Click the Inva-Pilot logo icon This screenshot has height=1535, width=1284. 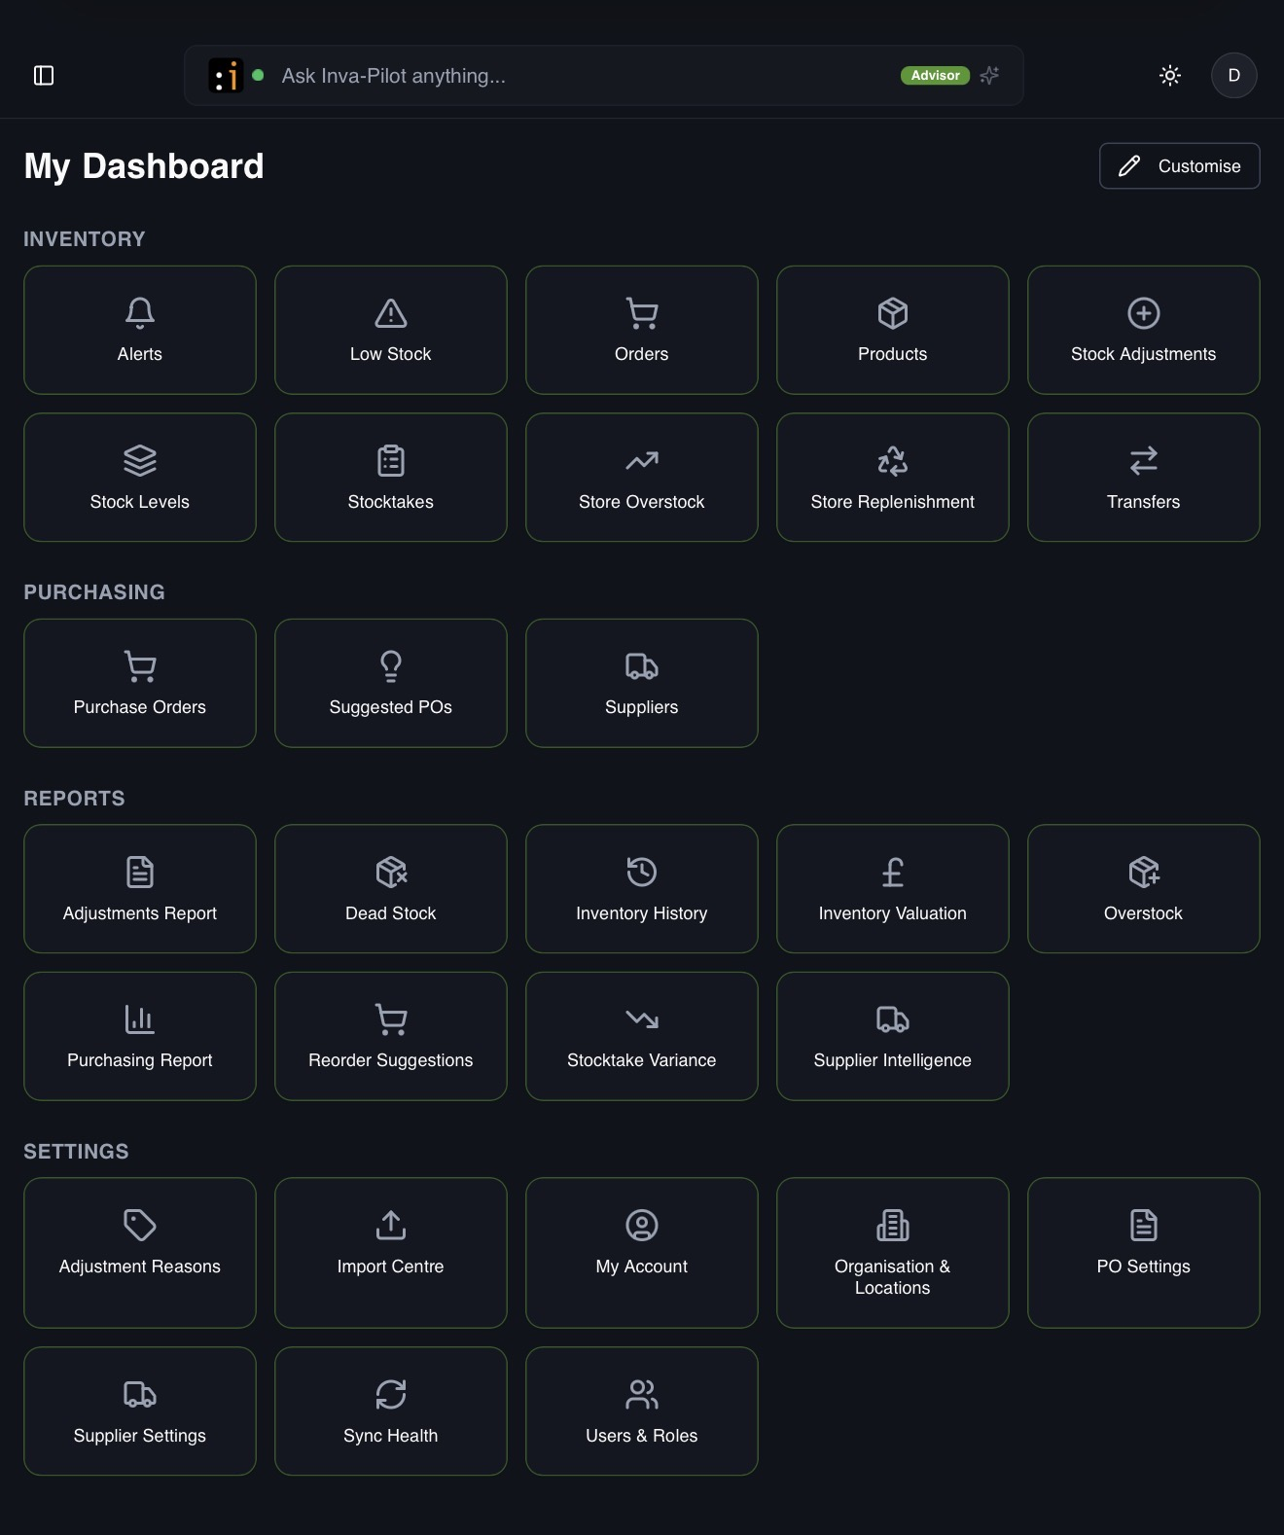(x=226, y=76)
